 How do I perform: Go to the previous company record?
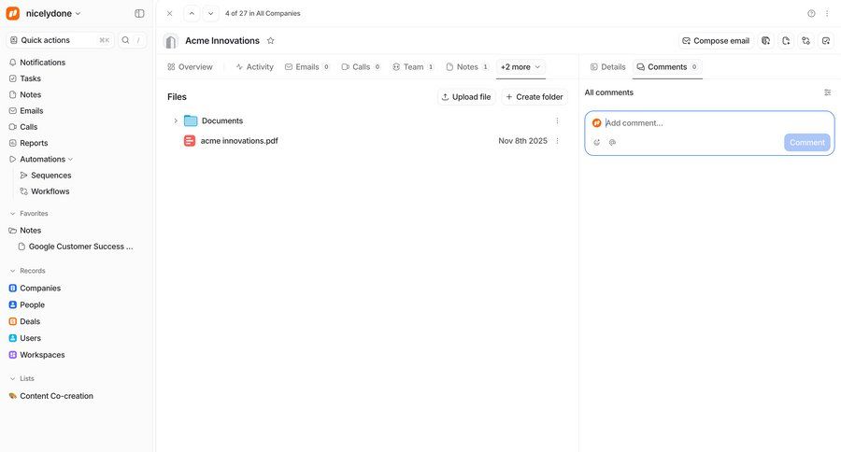pyautogui.click(x=192, y=13)
